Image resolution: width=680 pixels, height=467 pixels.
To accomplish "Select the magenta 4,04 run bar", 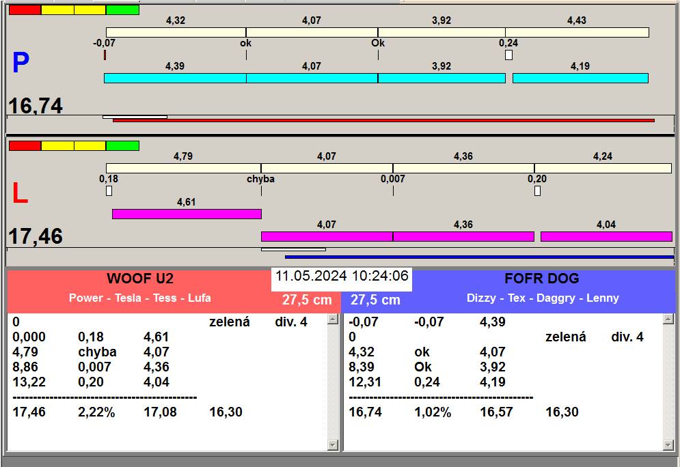I will [x=606, y=236].
